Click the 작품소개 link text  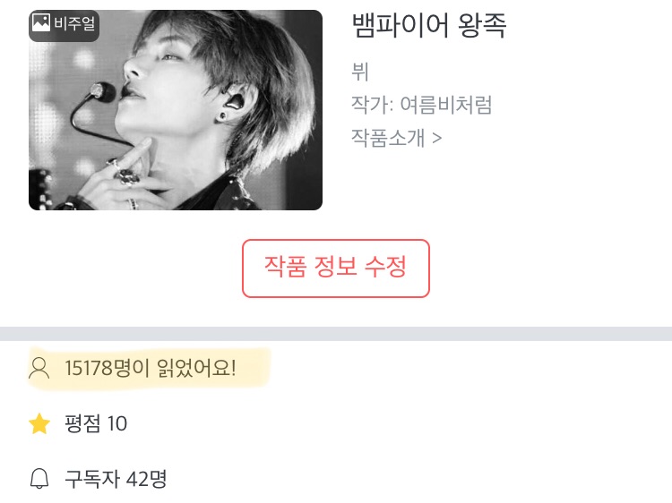pos(388,138)
